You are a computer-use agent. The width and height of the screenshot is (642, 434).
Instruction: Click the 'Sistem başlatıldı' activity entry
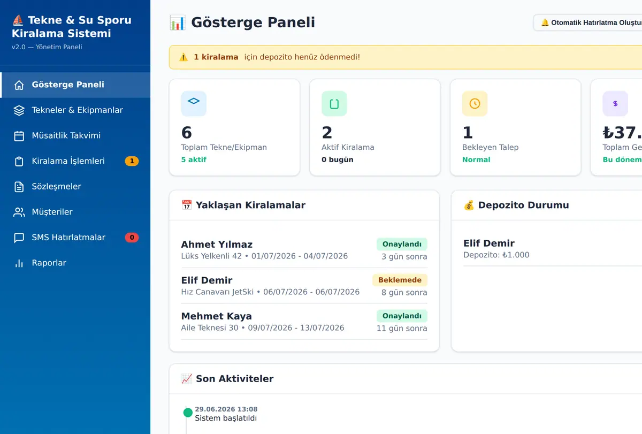coord(226,418)
